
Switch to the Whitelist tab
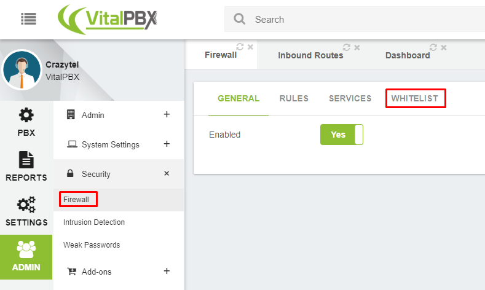click(x=415, y=98)
